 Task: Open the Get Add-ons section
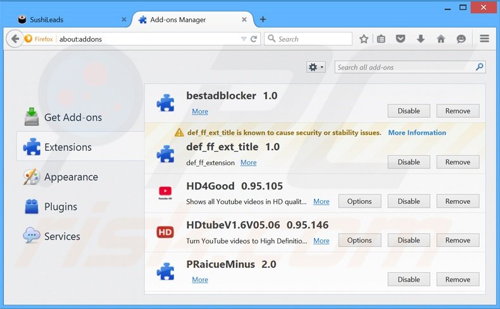pyautogui.click(x=80, y=117)
